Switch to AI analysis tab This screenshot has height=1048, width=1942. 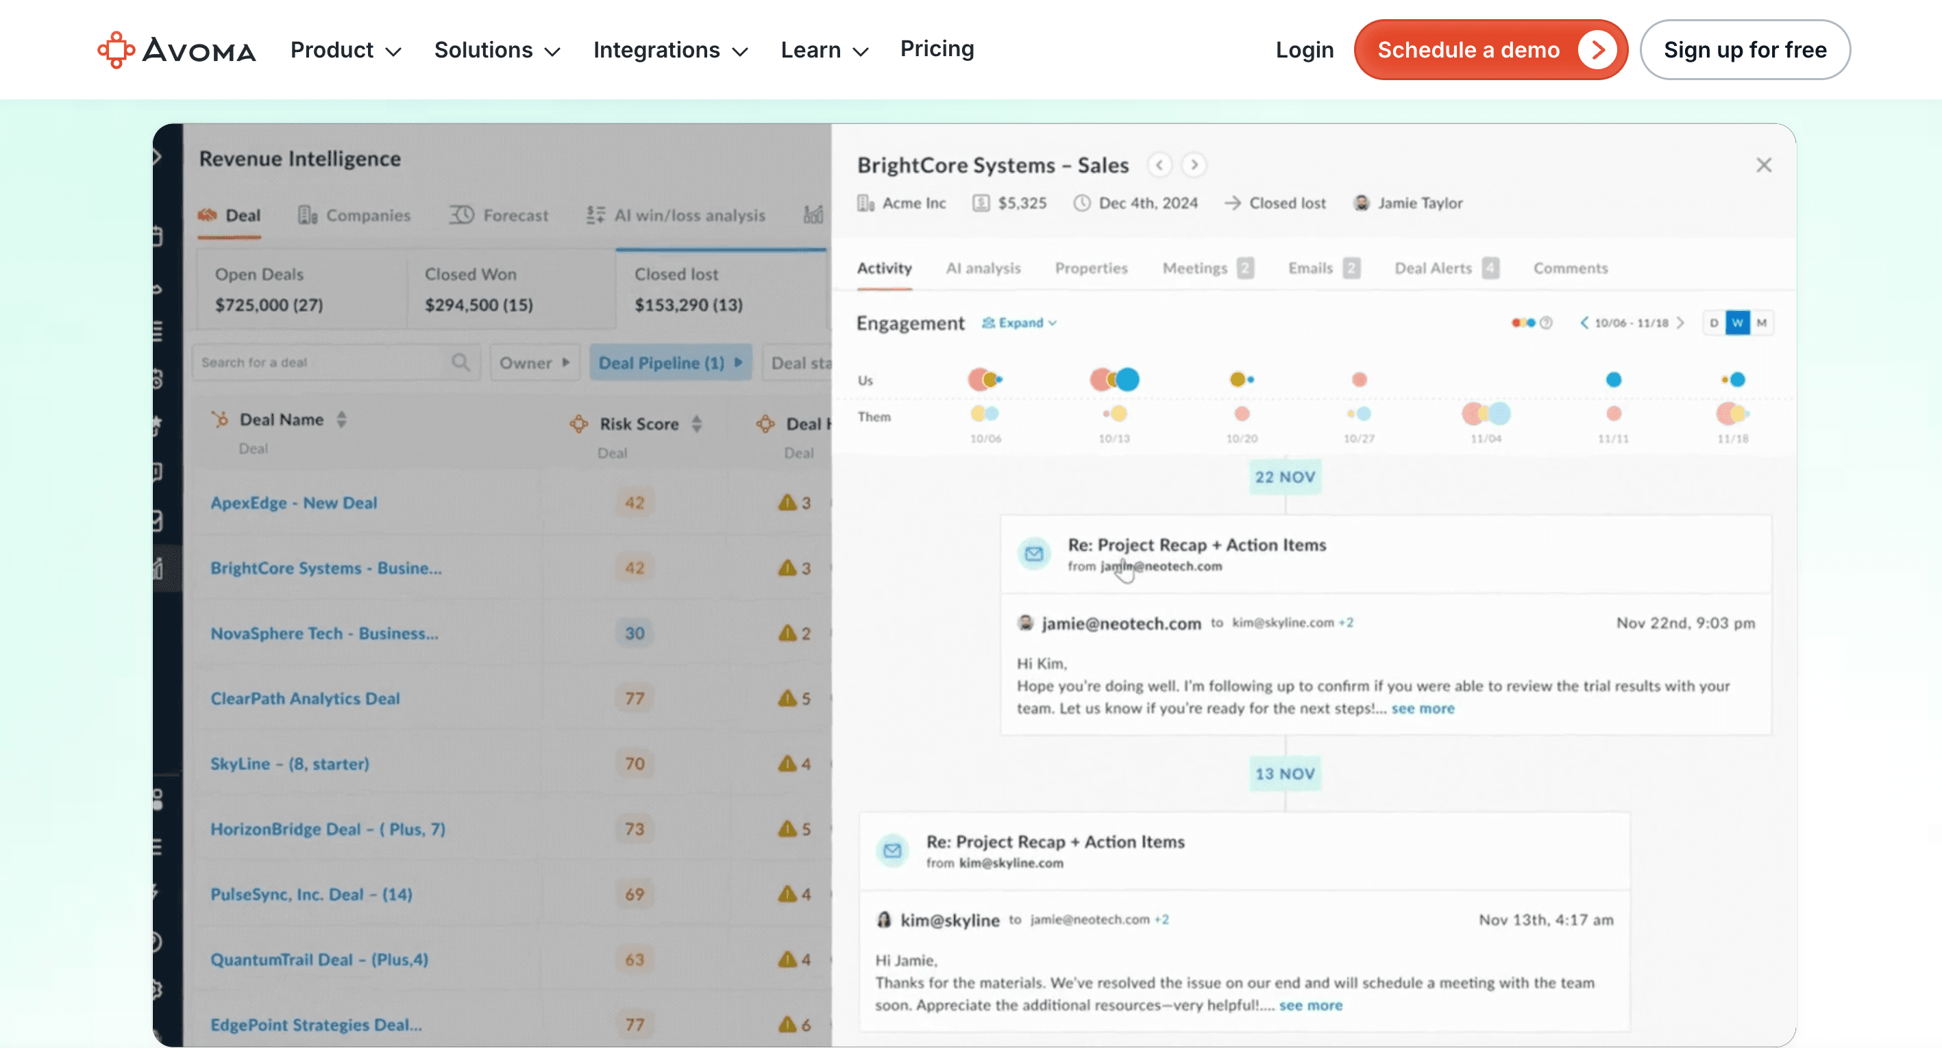coord(983,269)
